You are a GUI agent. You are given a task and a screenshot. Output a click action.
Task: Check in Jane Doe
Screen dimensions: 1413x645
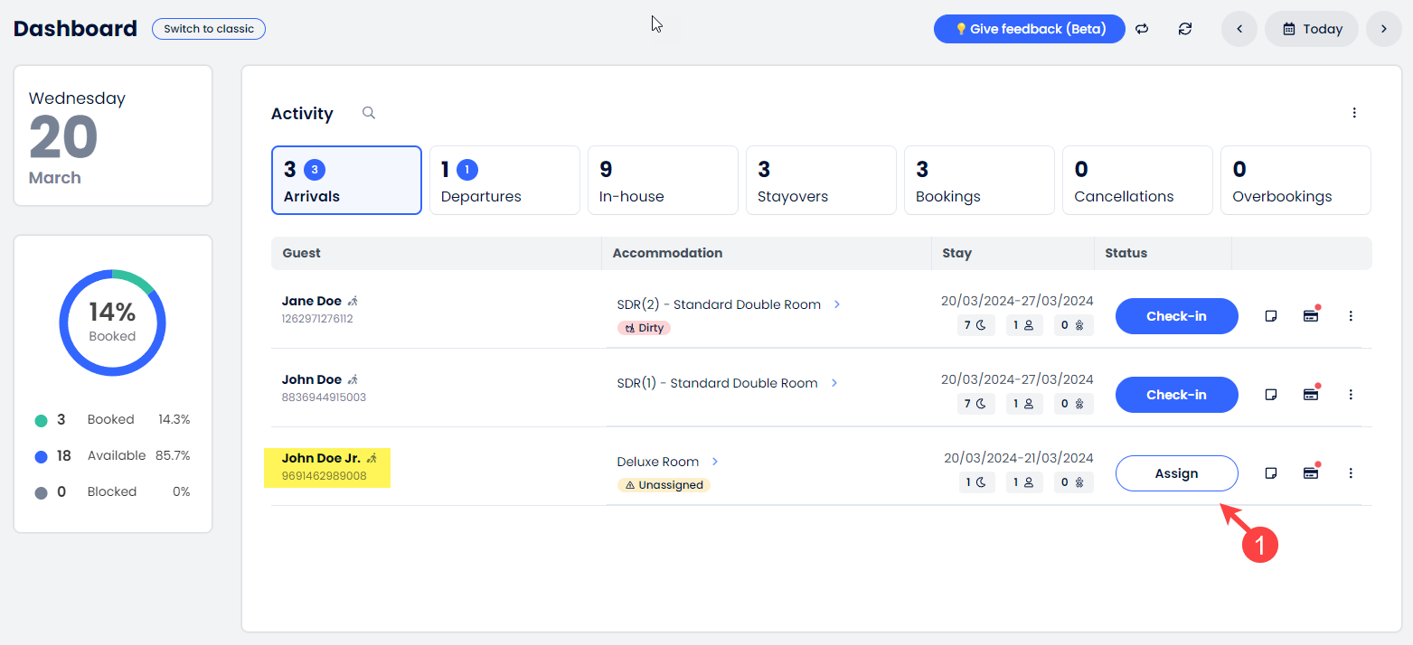[x=1176, y=315]
